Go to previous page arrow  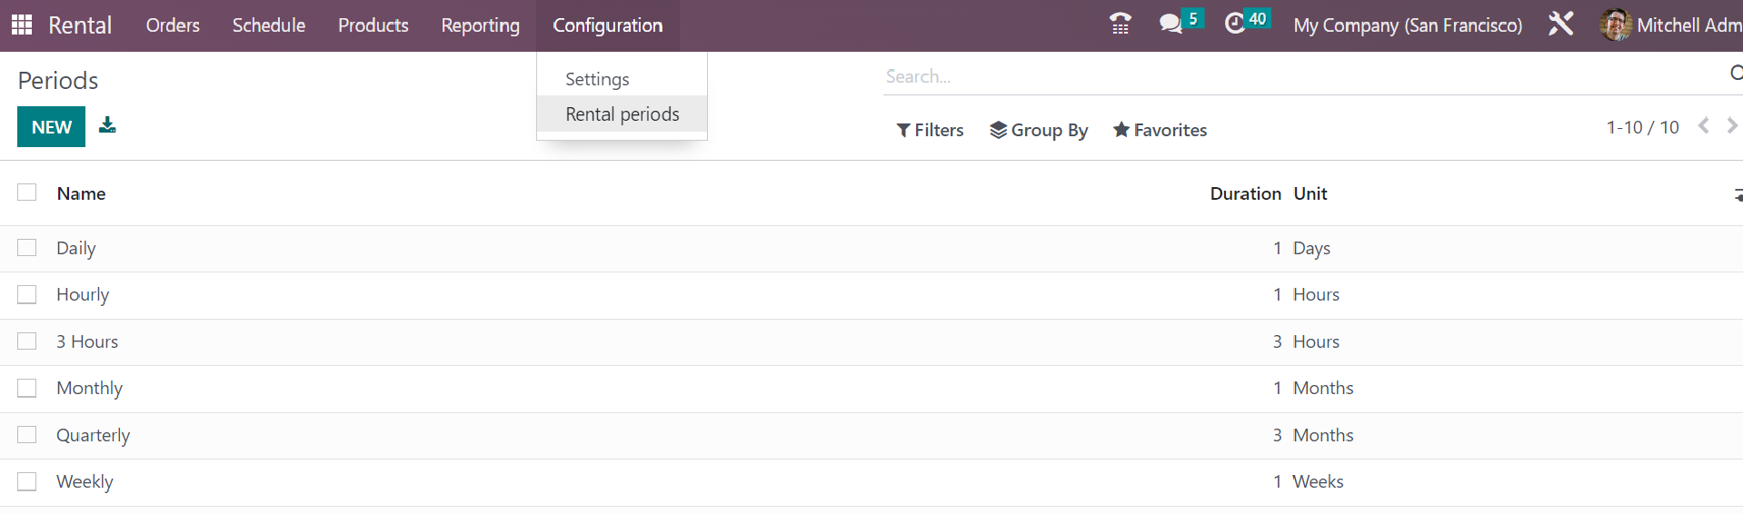(x=1704, y=126)
